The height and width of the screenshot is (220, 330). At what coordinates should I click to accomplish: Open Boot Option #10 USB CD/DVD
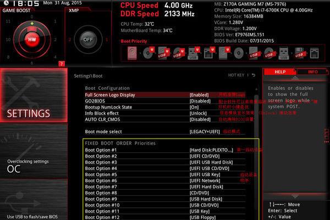click(204, 205)
